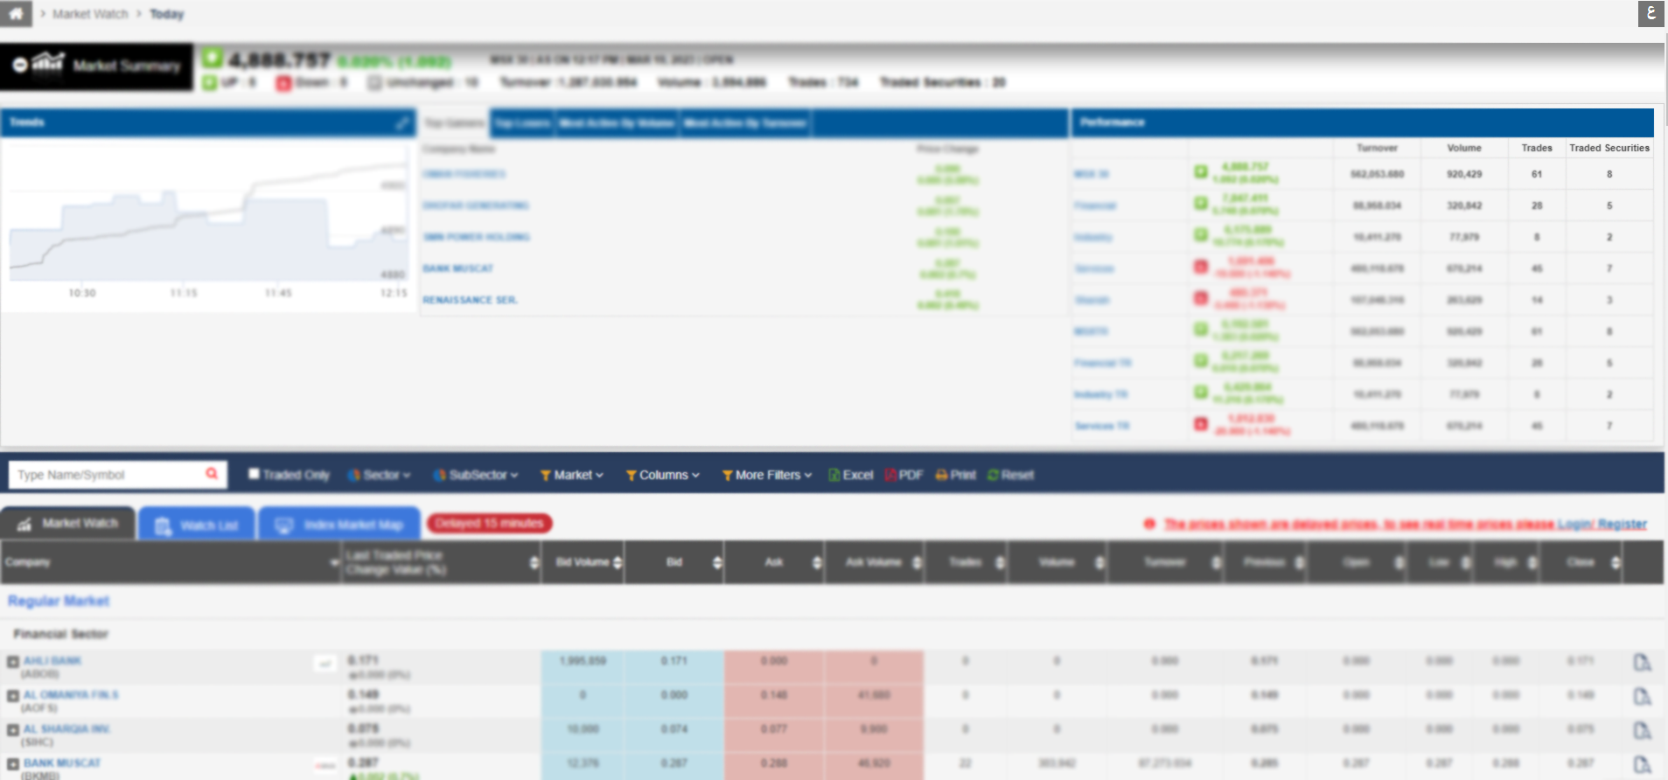Export table to Excel
The height and width of the screenshot is (780, 1668).
851,475
